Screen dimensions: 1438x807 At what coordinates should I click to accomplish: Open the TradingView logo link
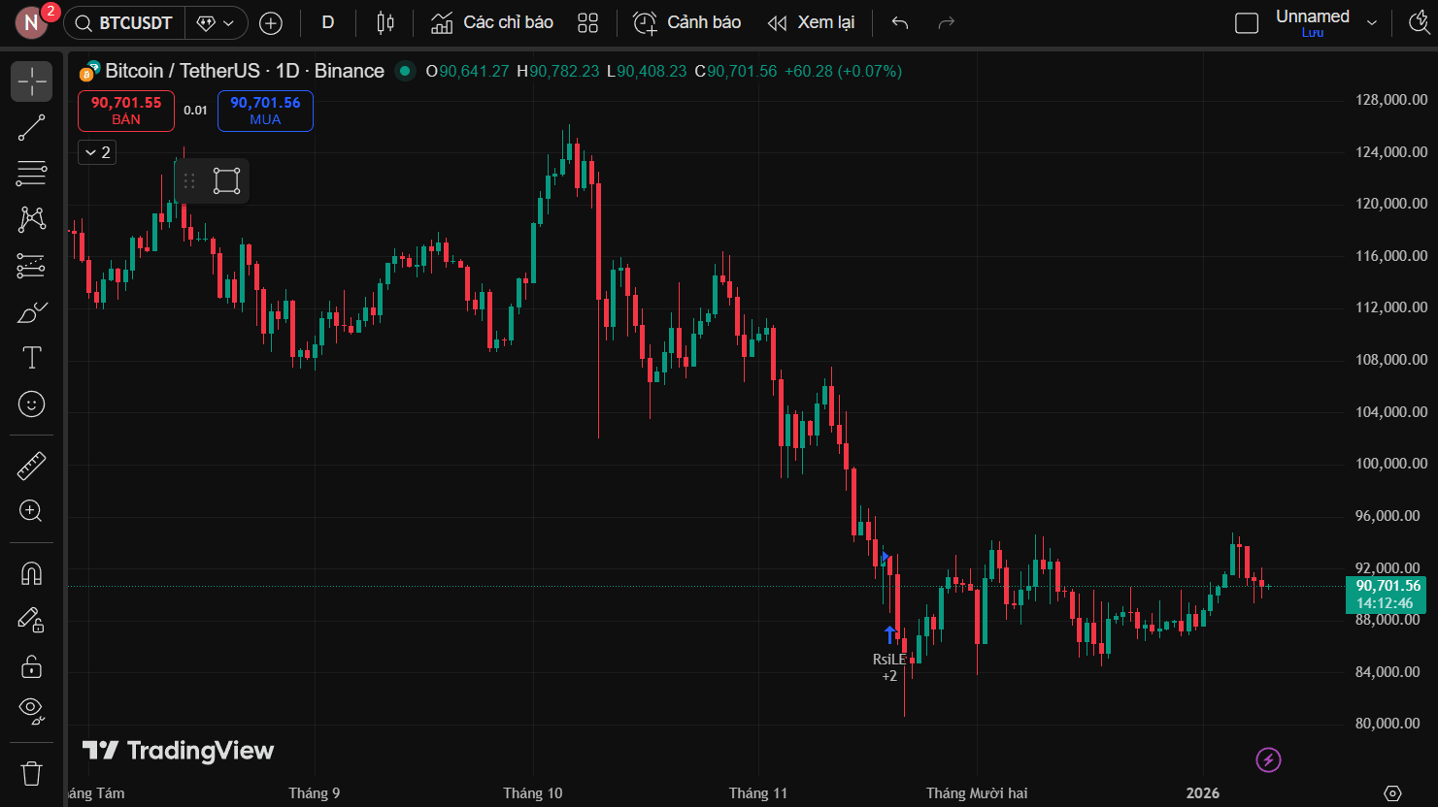tap(179, 751)
